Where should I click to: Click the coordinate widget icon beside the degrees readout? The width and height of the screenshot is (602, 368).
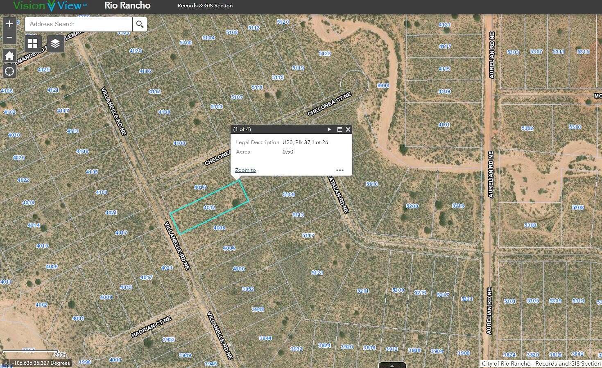tap(6, 363)
